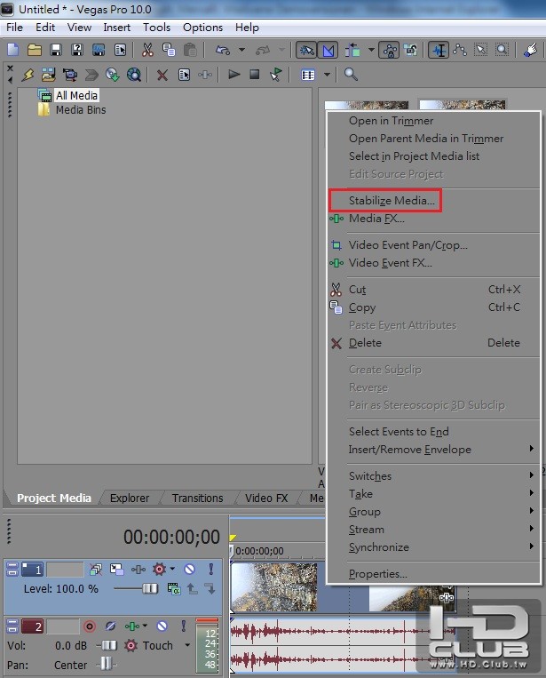Click the Render As toolbar icon

99,50
